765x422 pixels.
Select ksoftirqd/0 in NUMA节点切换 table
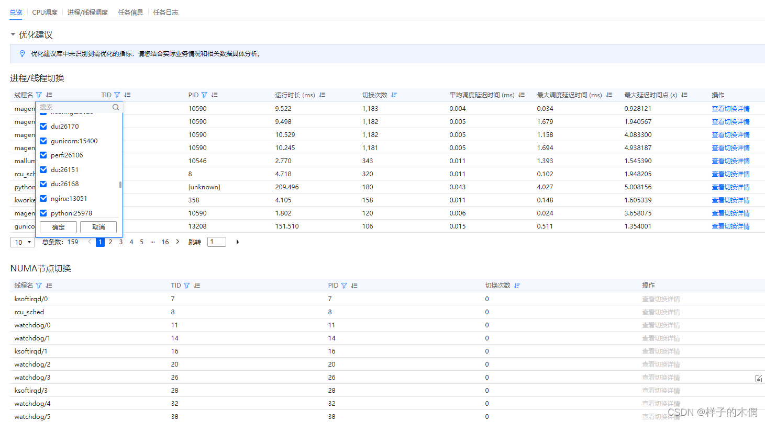click(x=30, y=299)
